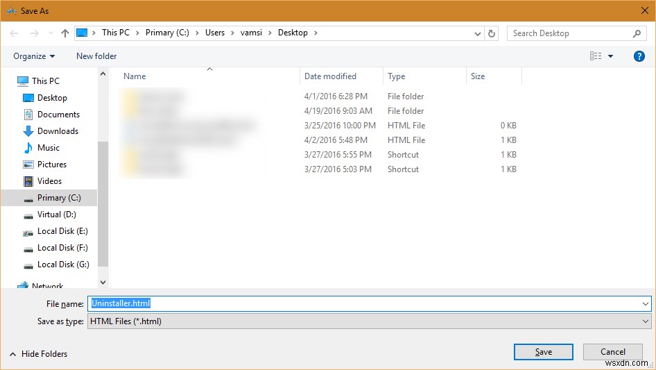Open recent locations dropdown arrow
The height and width of the screenshot is (370, 656).
click(x=51, y=33)
